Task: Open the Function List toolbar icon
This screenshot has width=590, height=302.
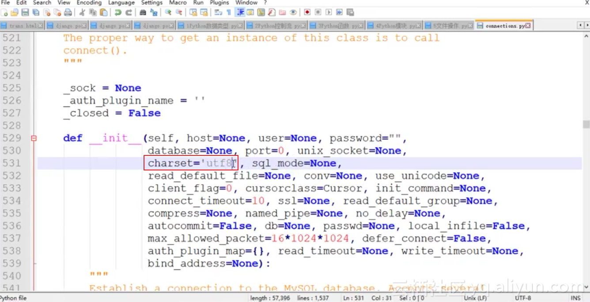Action: pos(271,12)
